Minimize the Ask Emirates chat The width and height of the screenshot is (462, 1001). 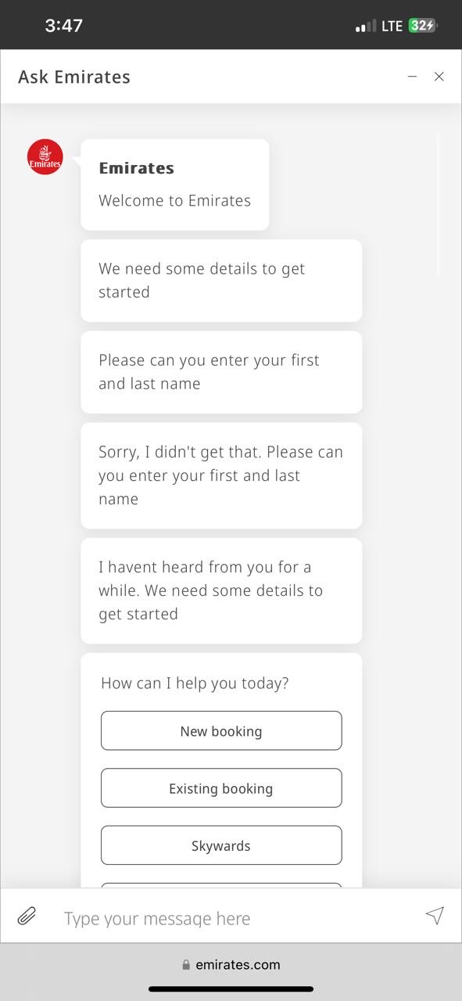(x=412, y=76)
